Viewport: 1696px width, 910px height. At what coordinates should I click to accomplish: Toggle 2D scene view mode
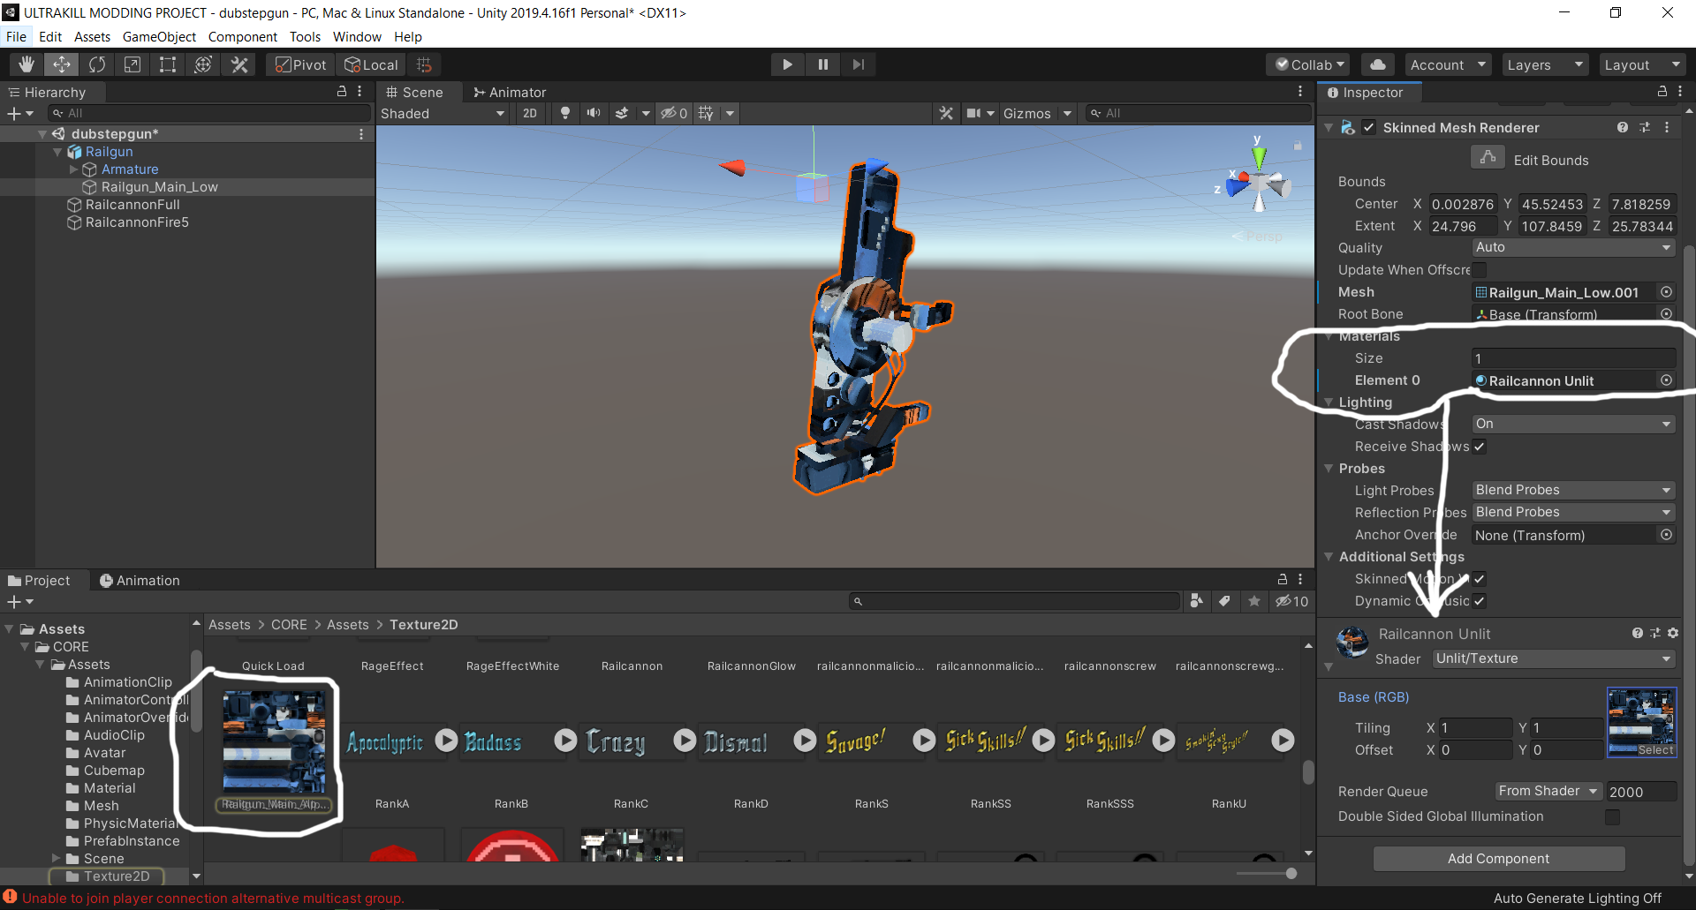coord(530,113)
